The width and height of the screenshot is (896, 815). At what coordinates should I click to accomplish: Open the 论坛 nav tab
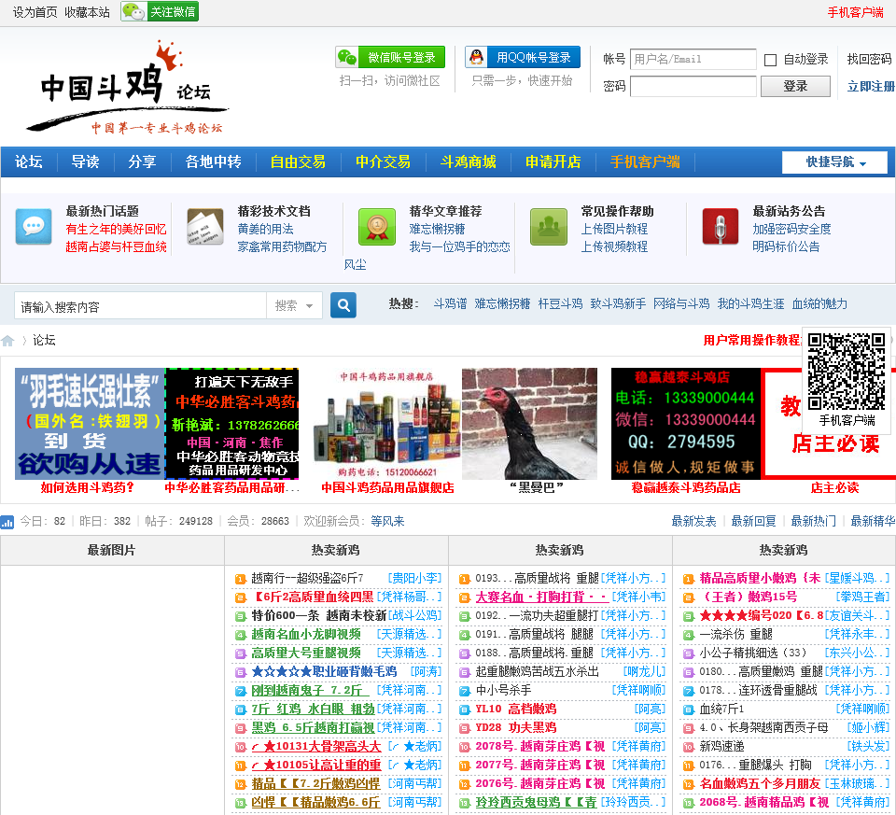tap(29, 162)
